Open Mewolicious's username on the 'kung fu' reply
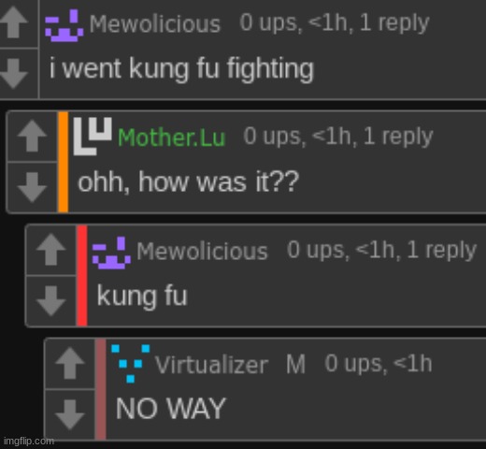The height and width of the screenshot is (449, 486). [202, 252]
